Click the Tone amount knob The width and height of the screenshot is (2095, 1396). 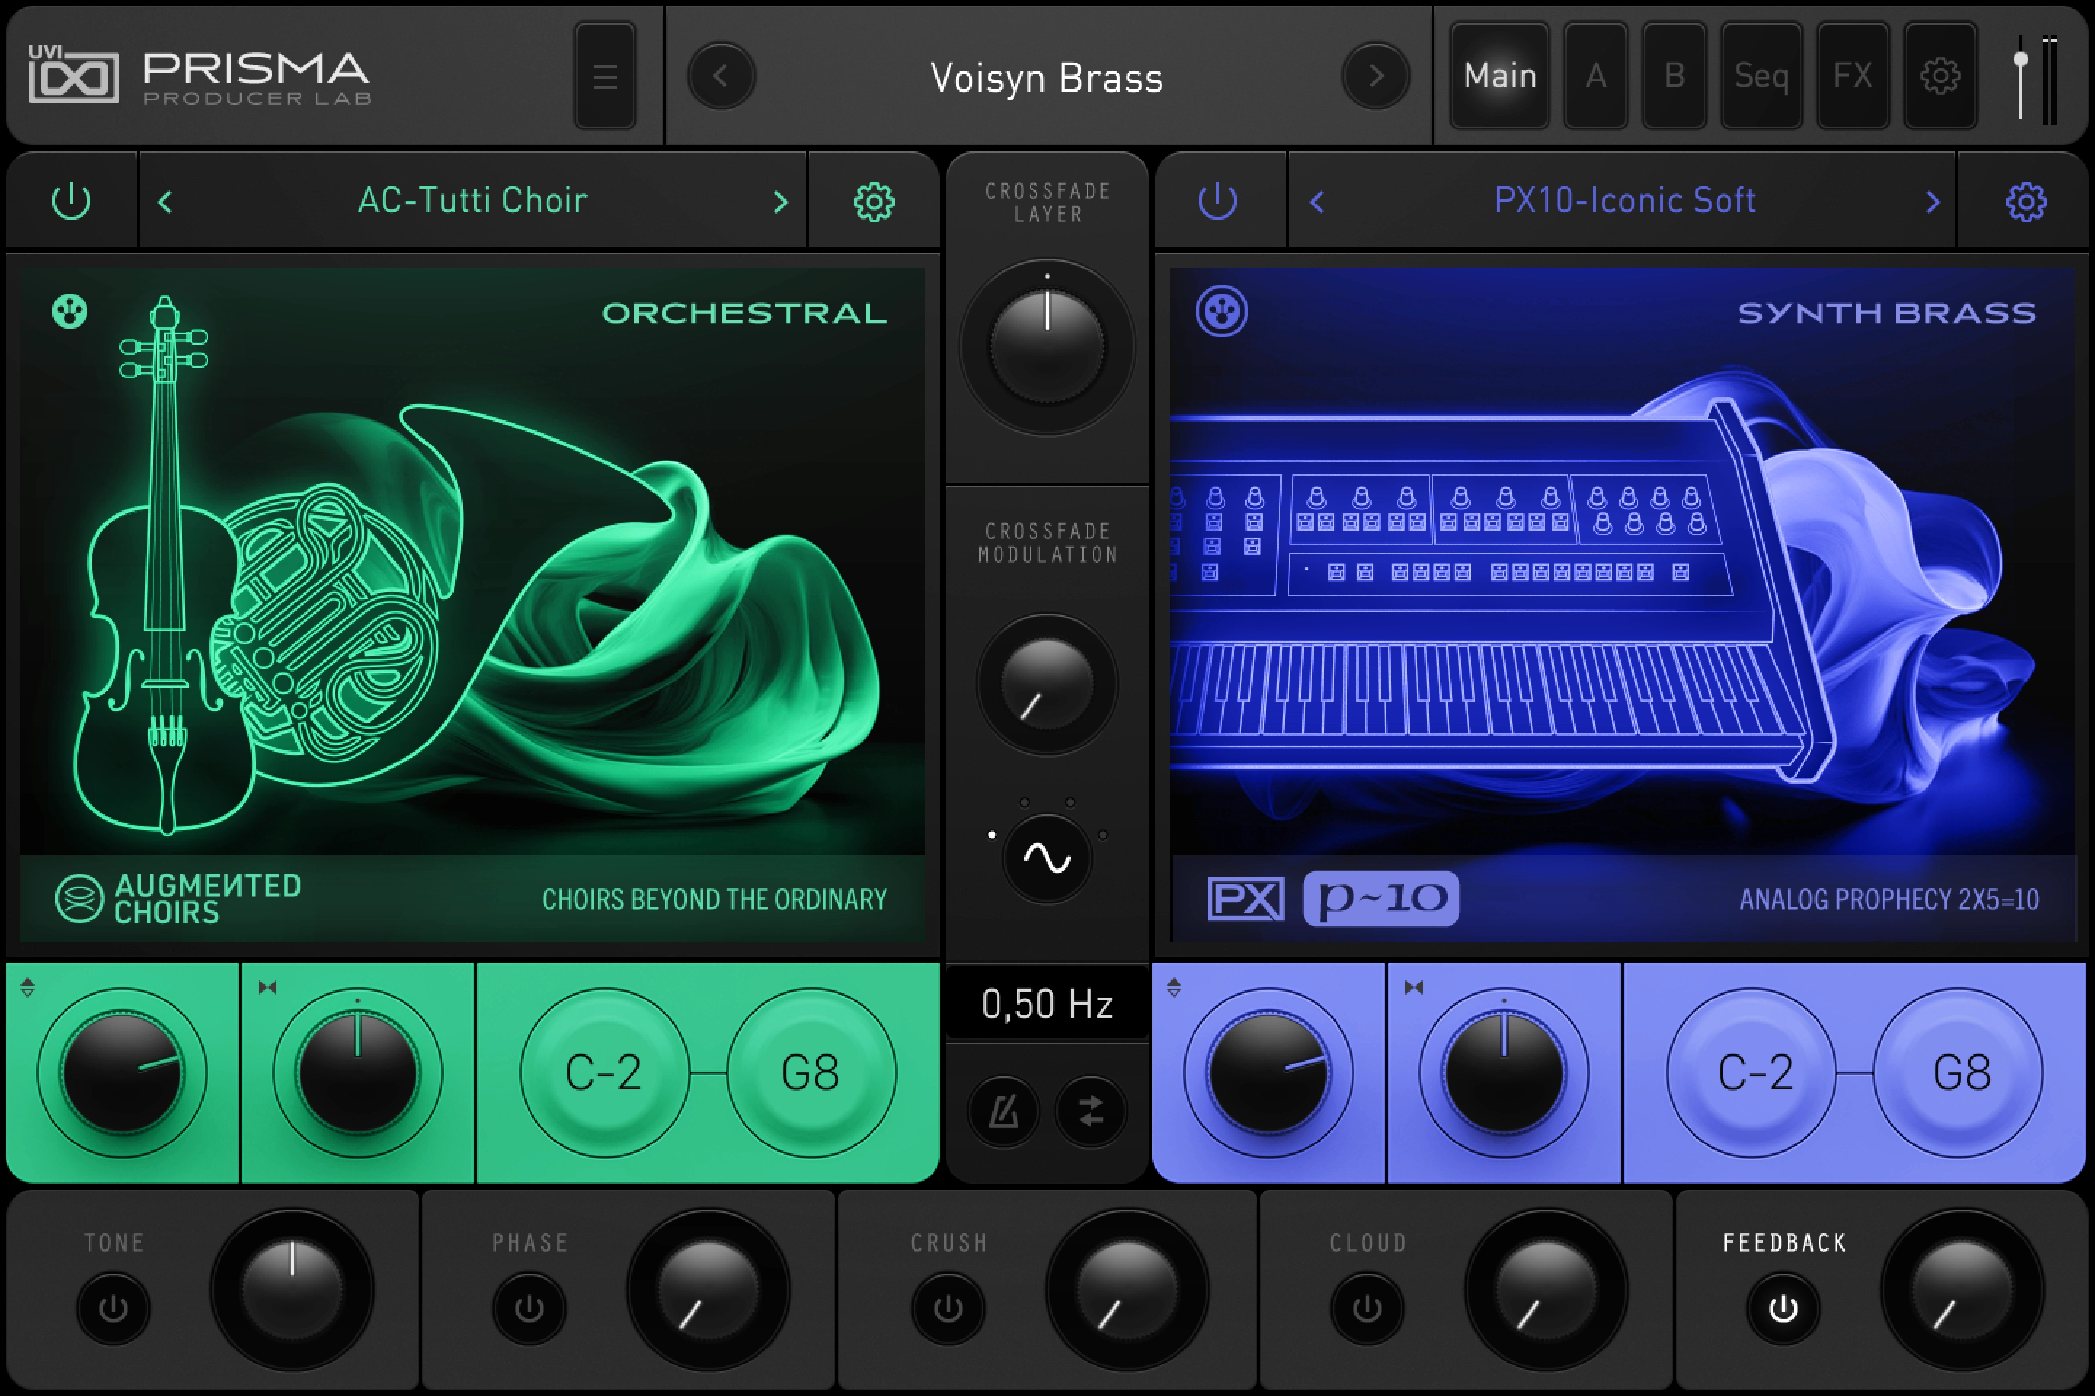click(292, 1290)
